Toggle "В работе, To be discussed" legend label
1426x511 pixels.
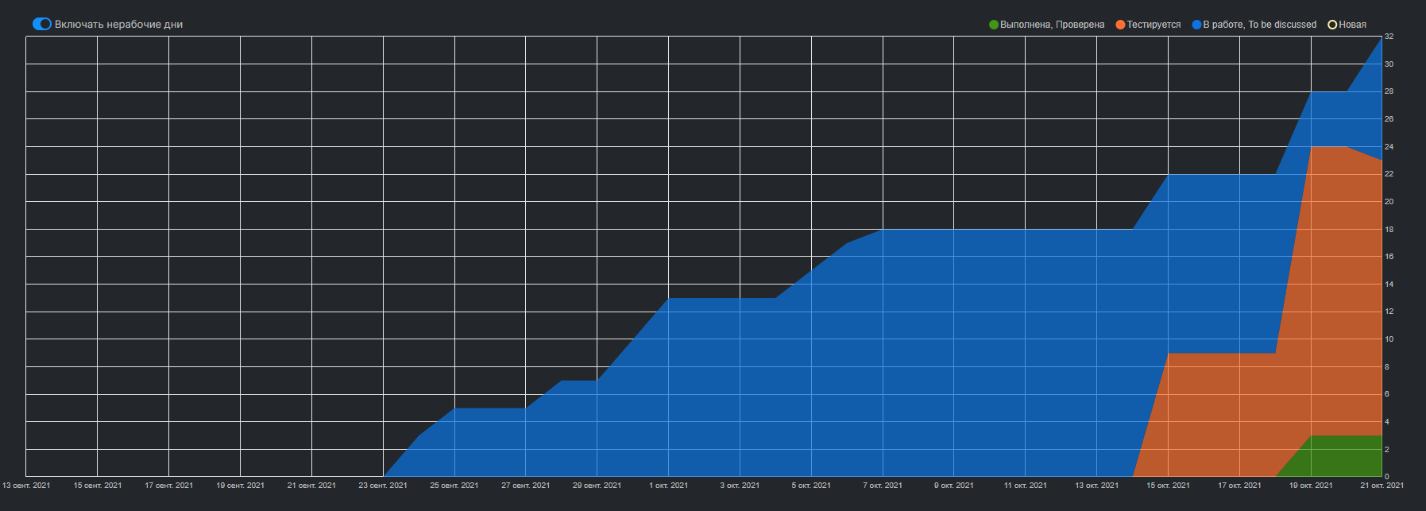(1259, 25)
